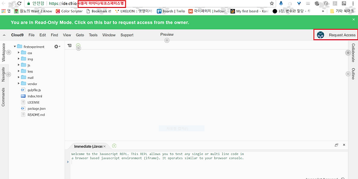The height and width of the screenshot is (179, 358).
Task: Collapse the menu bar with the up arrow
Action: point(4,35)
